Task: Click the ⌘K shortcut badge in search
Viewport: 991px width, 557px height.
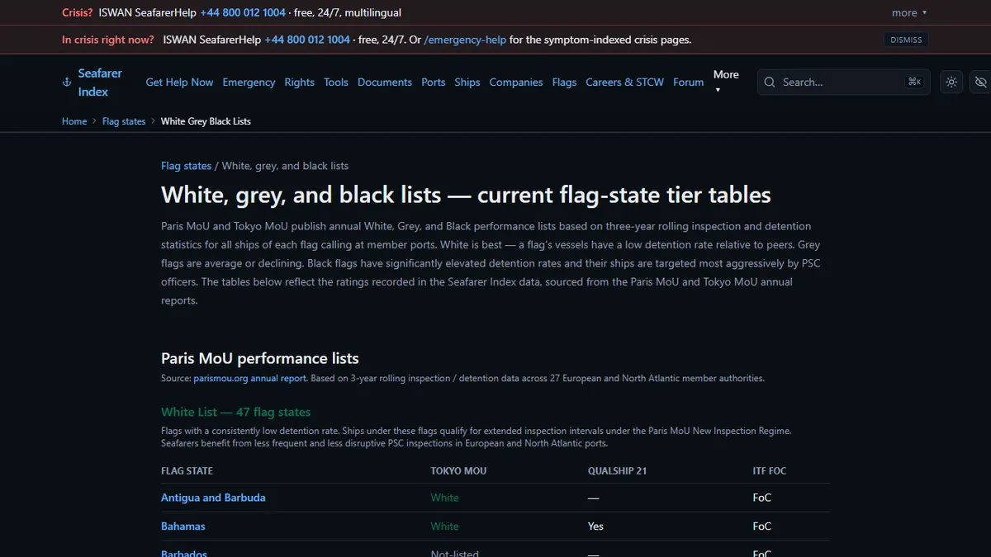Action: coord(914,82)
